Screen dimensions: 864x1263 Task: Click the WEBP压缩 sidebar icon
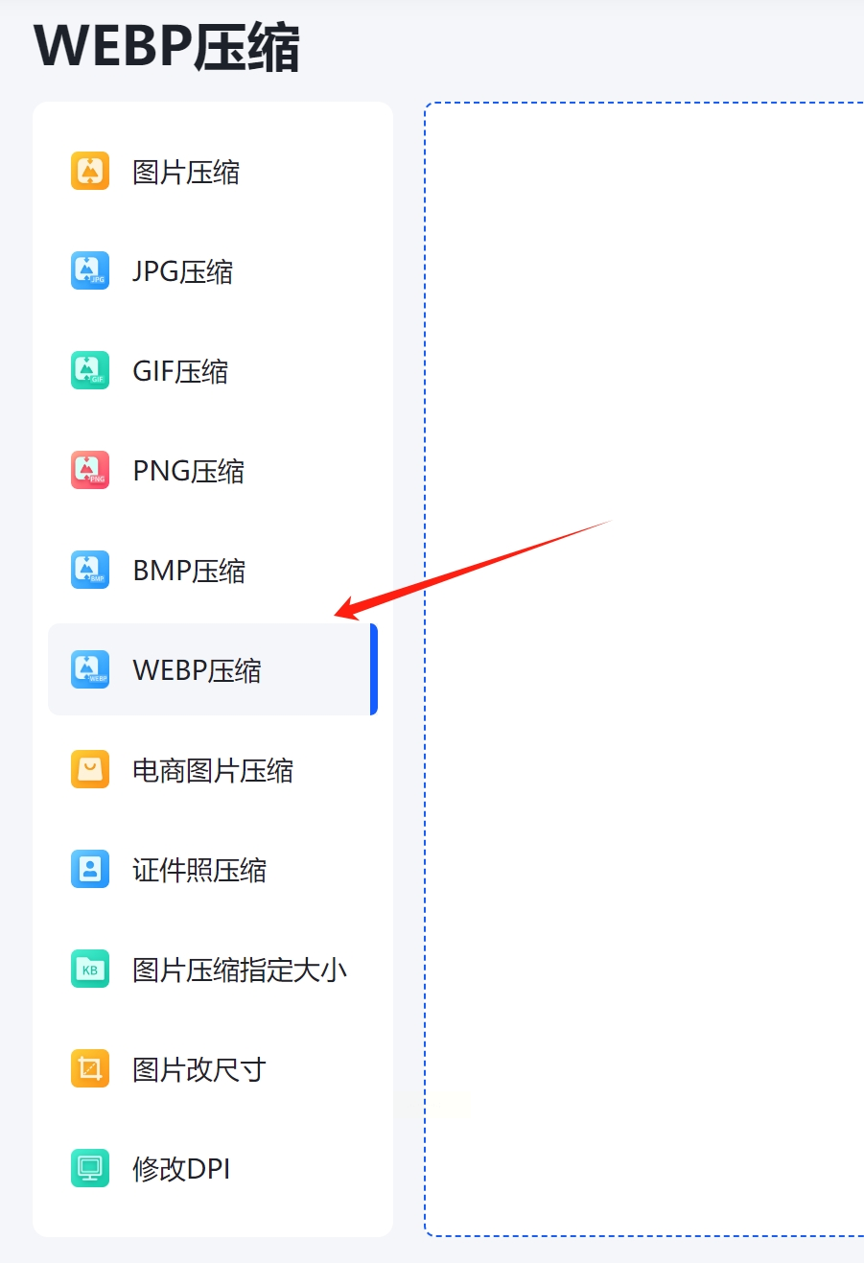(90, 670)
